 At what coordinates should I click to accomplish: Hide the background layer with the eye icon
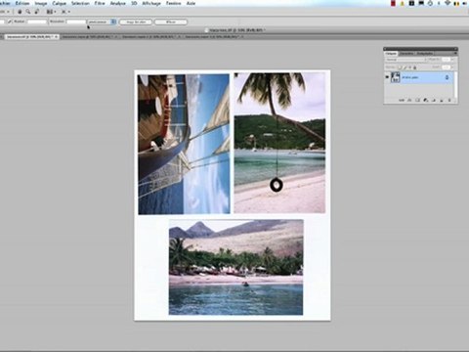coord(387,77)
